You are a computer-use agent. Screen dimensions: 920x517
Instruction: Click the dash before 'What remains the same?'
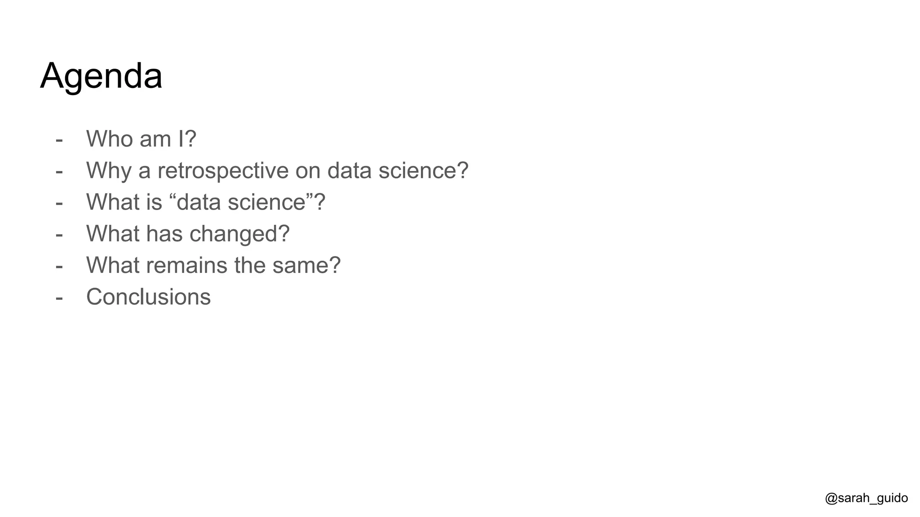tap(59, 267)
